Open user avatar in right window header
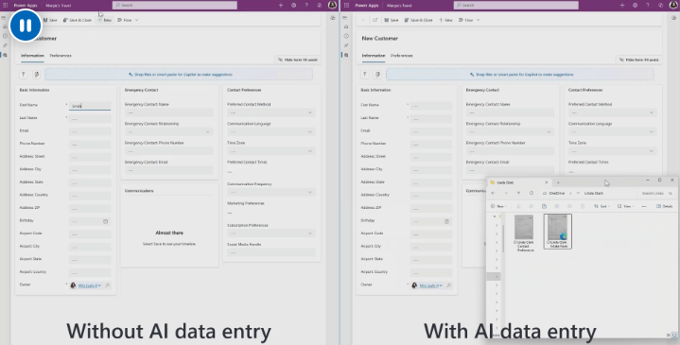This screenshot has height=345, width=680. tap(673, 6)
